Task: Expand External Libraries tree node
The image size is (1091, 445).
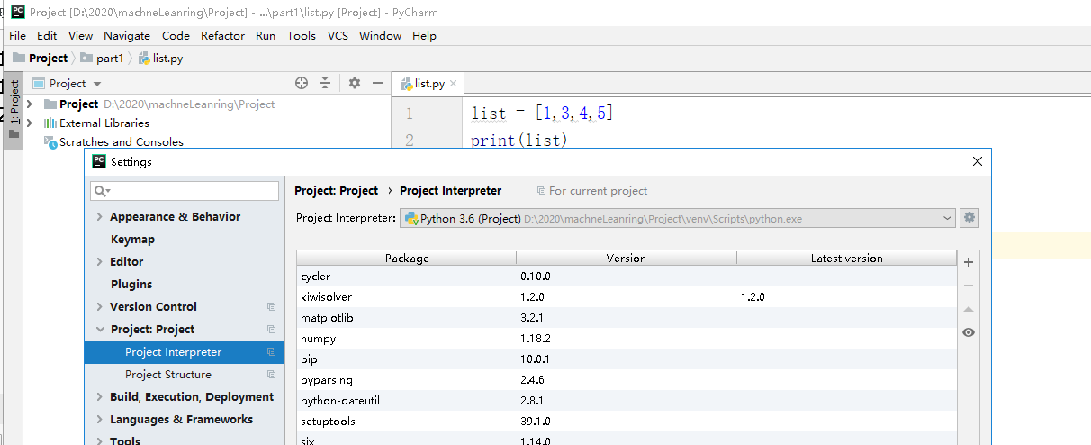Action: [x=30, y=123]
